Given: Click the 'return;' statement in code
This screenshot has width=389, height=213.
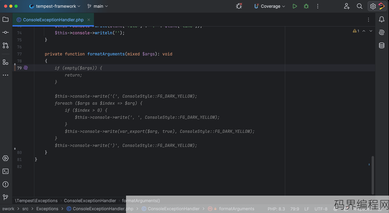Looking at the screenshot, I should 73,75.
